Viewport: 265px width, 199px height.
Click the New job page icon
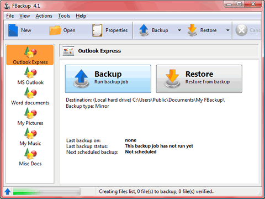click(13, 30)
